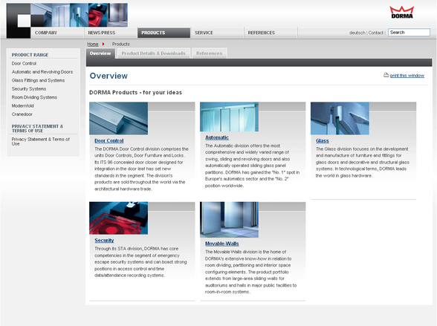Click print this window link
The image size is (437, 326).
click(x=407, y=76)
